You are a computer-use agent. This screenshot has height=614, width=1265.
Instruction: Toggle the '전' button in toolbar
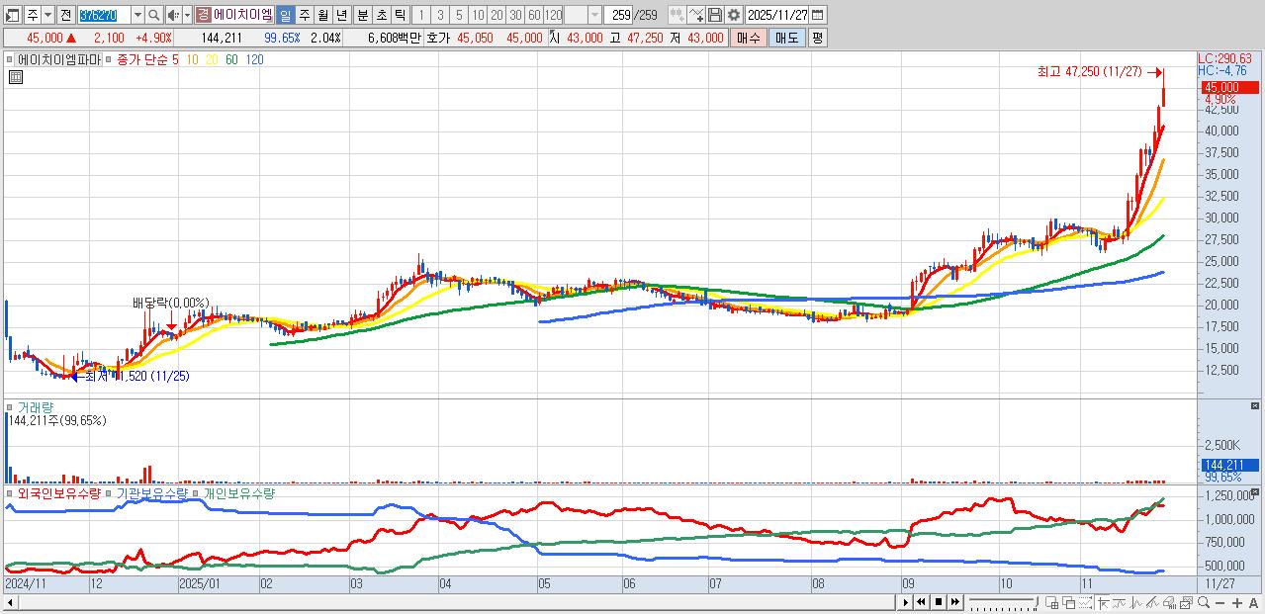(x=65, y=15)
